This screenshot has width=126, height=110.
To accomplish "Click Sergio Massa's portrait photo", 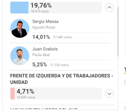I will tap(20, 28).
